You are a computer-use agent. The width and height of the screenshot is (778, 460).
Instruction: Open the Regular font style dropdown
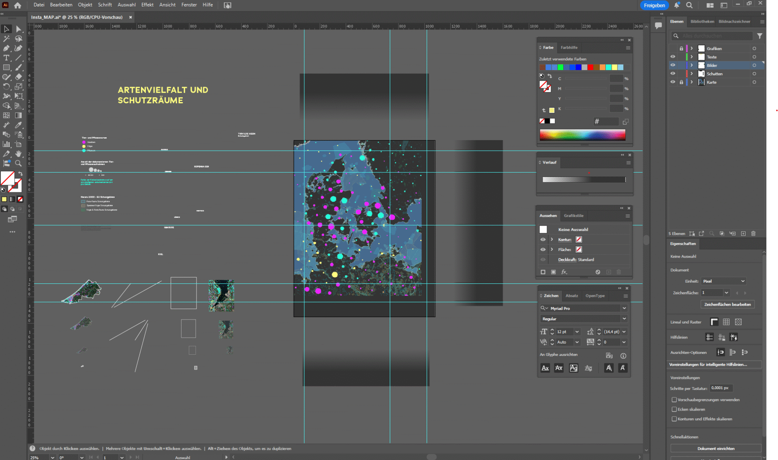pyautogui.click(x=624, y=319)
